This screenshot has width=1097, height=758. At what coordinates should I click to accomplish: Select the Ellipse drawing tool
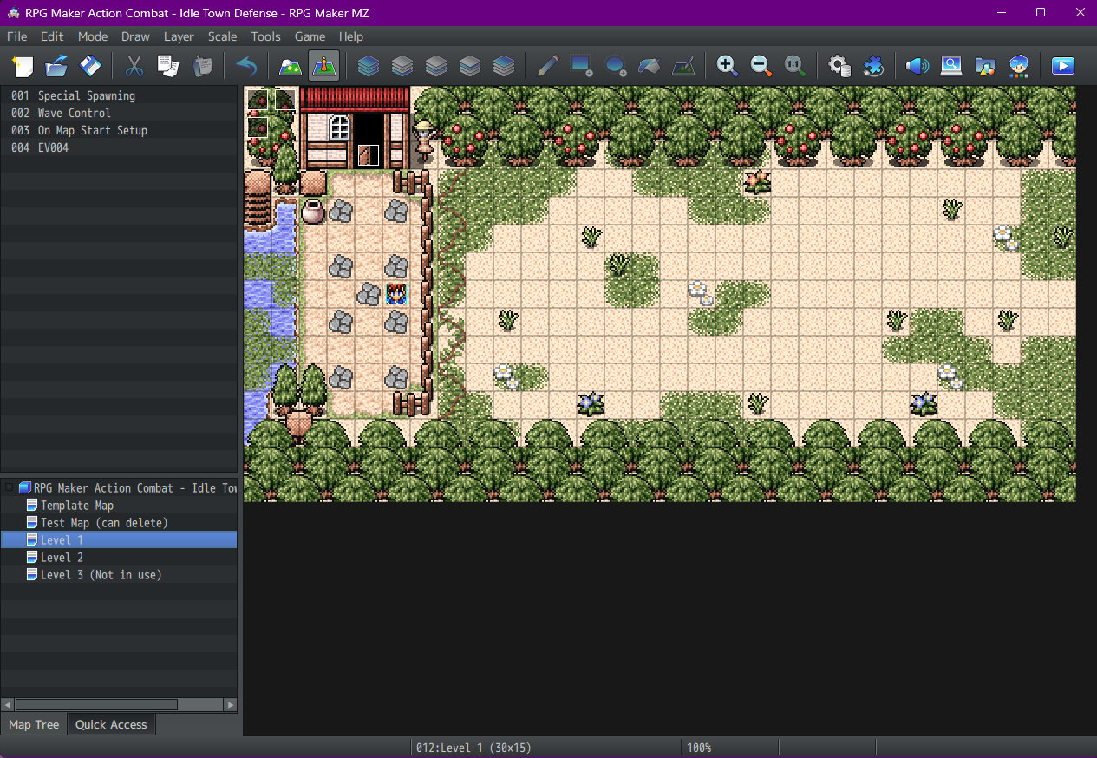click(x=616, y=66)
